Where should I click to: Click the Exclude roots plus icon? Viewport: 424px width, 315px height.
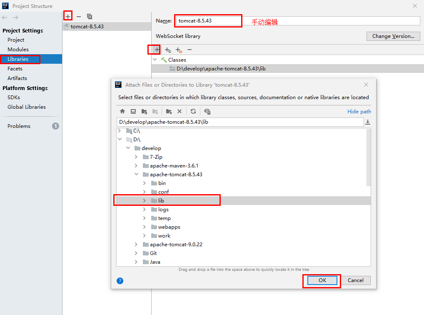pyautogui.click(x=179, y=50)
